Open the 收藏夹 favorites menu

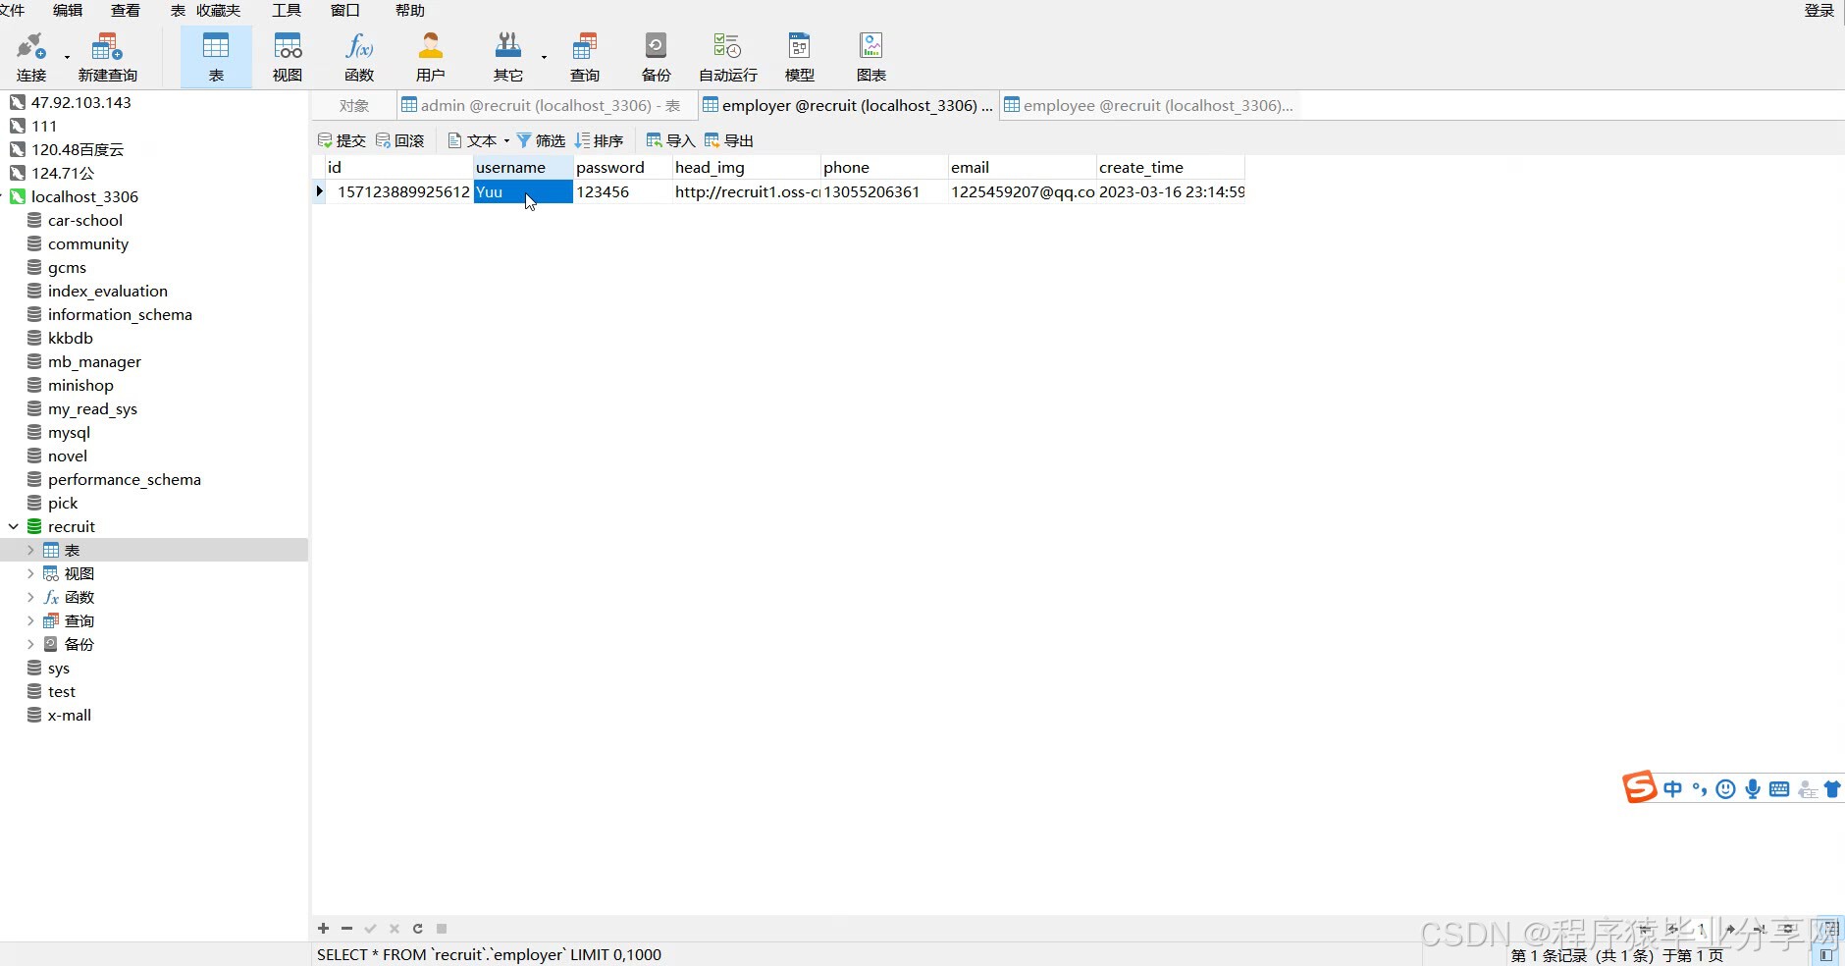point(219,10)
